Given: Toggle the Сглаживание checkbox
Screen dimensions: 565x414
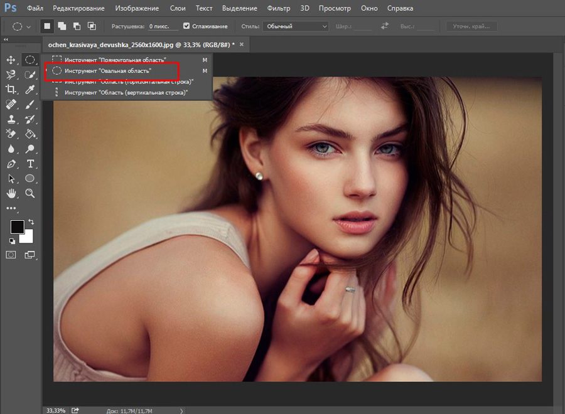Looking at the screenshot, I should tap(186, 26).
